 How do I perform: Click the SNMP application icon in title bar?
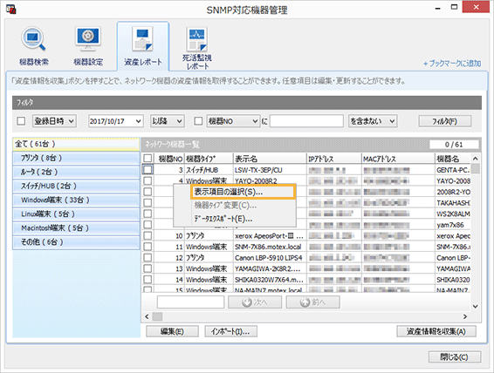10,10
